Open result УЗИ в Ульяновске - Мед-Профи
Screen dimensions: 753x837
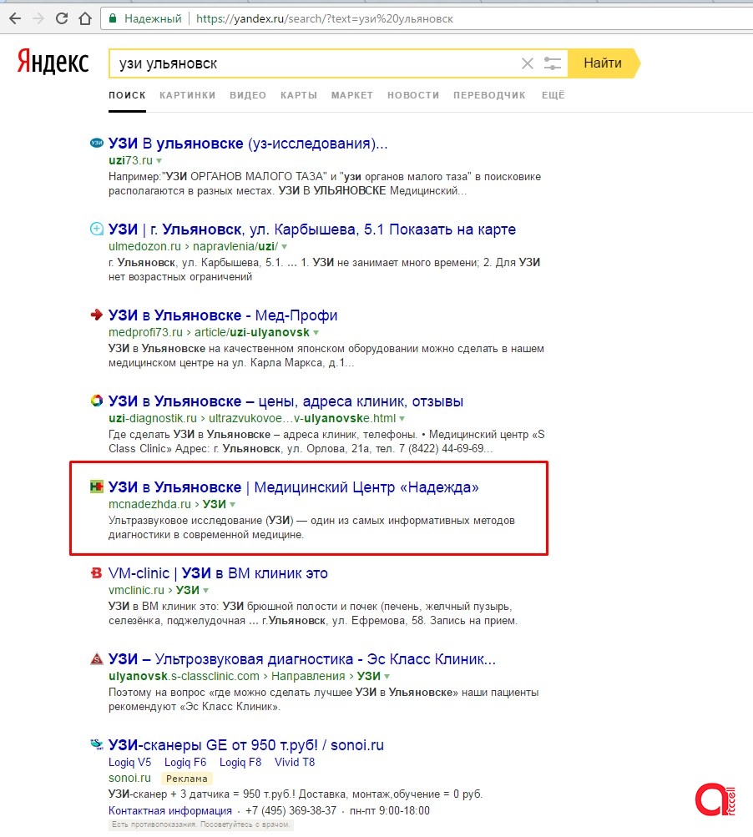click(223, 315)
